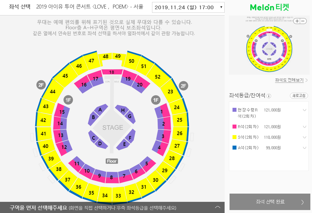312x213 pixels.
Task: Click the 새로고침 refresh button
Action: (x=299, y=96)
